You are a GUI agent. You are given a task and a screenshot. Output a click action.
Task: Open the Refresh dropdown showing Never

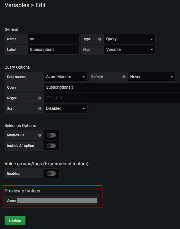pyautogui.click(x=152, y=77)
